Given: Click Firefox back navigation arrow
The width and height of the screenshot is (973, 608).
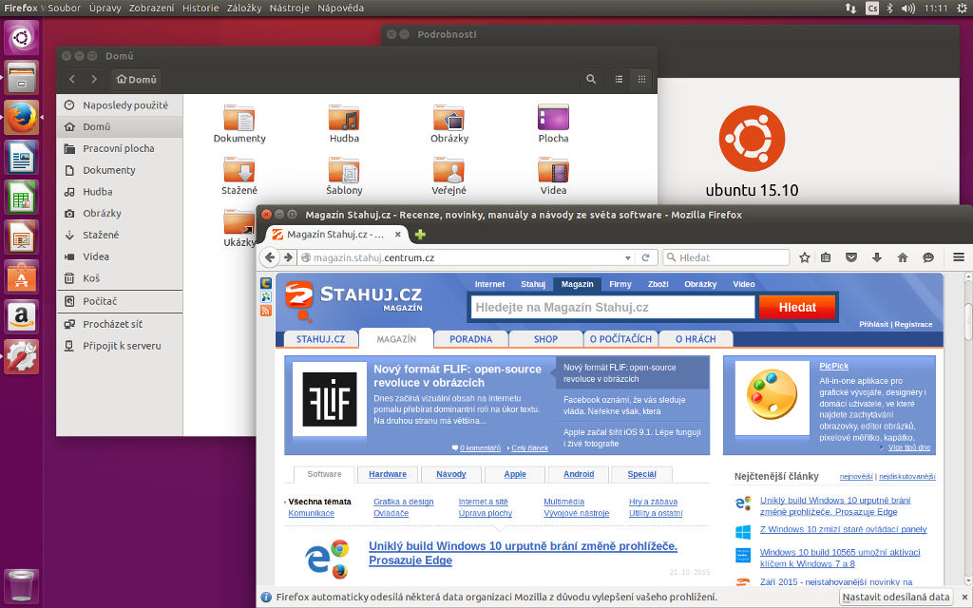Looking at the screenshot, I should tap(270, 257).
